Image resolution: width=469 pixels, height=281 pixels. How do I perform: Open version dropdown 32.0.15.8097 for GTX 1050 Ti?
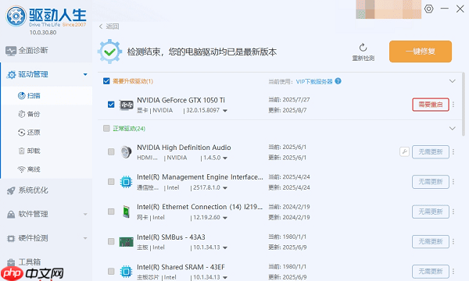pos(225,111)
